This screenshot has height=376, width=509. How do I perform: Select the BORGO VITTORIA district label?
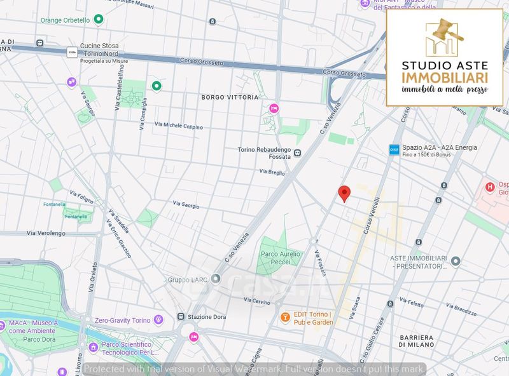(230, 97)
